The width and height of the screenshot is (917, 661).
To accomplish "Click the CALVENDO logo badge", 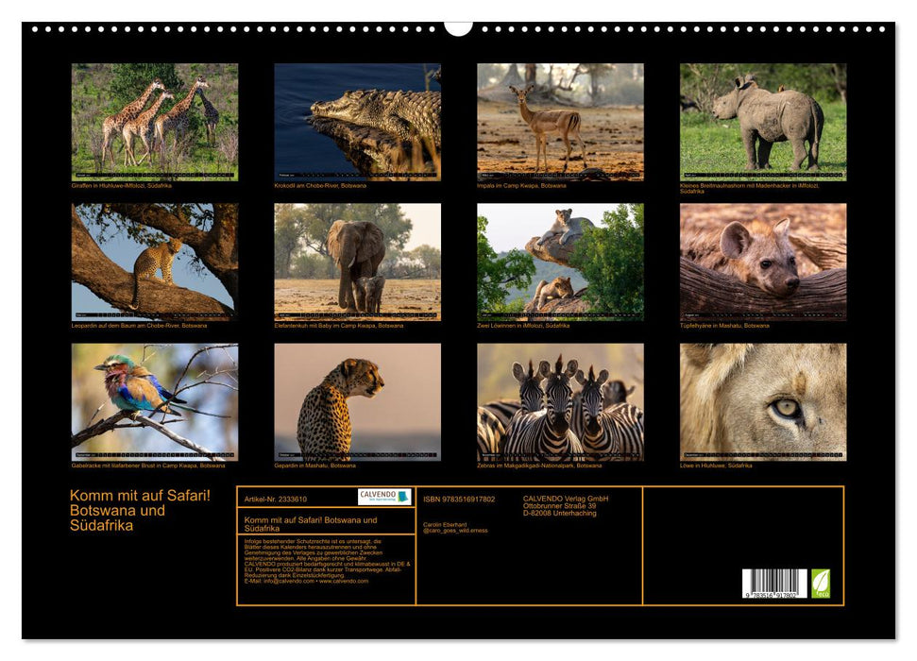I will click(x=384, y=498).
